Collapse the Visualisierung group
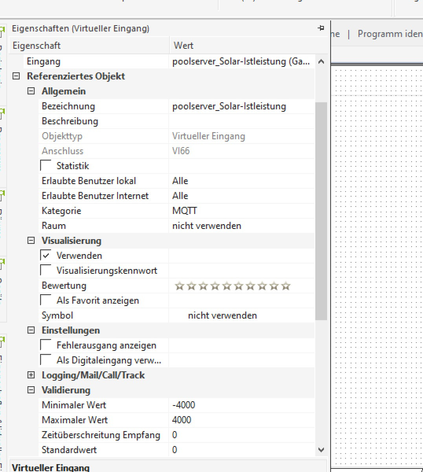This screenshot has height=472, width=423. pyautogui.click(x=31, y=241)
